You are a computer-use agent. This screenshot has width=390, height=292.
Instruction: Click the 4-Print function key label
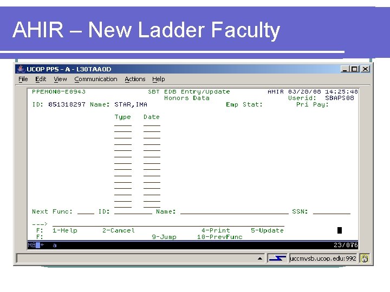click(x=216, y=230)
